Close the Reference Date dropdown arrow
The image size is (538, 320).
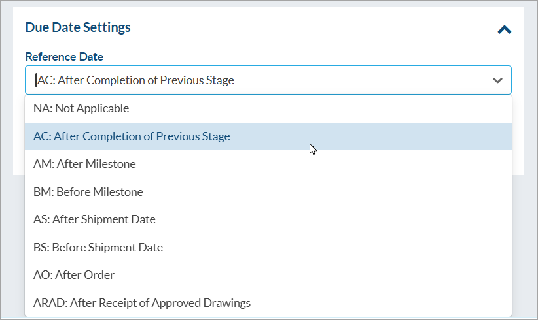(x=497, y=80)
